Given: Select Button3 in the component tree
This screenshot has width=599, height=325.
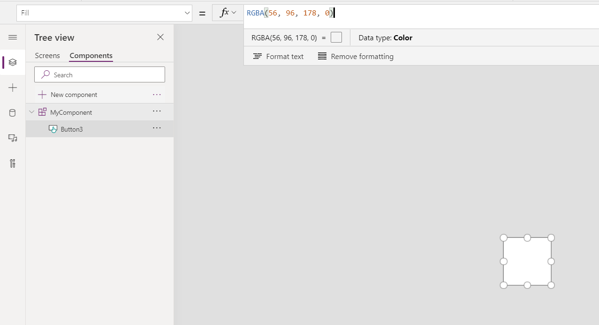Looking at the screenshot, I should coord(71,129).
